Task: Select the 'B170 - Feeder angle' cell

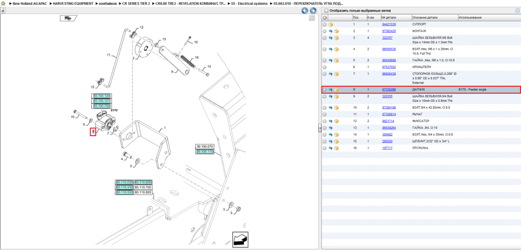Action: (x=472, y=89)
